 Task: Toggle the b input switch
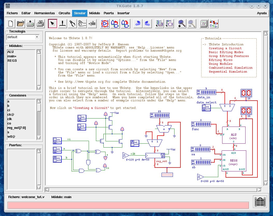pyautogui.click(x=57, y=159)
